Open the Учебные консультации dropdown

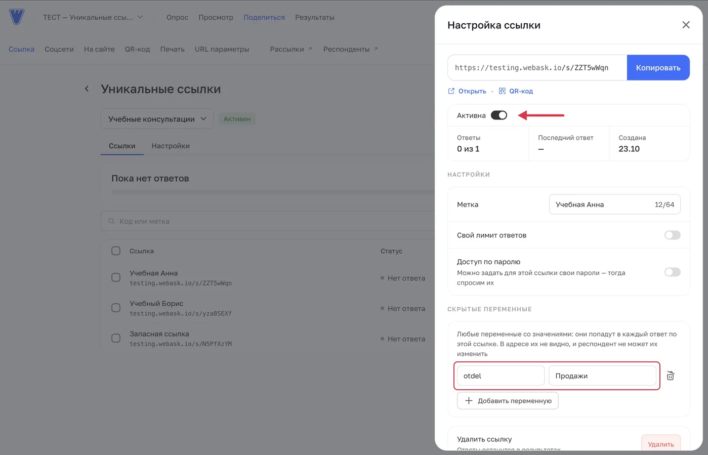[157, 119]
